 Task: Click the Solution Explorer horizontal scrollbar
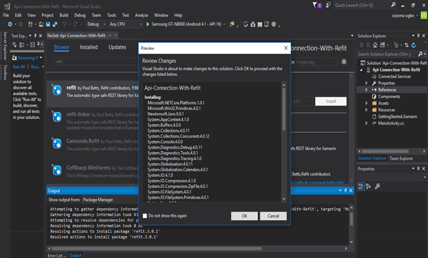point(385,151)
